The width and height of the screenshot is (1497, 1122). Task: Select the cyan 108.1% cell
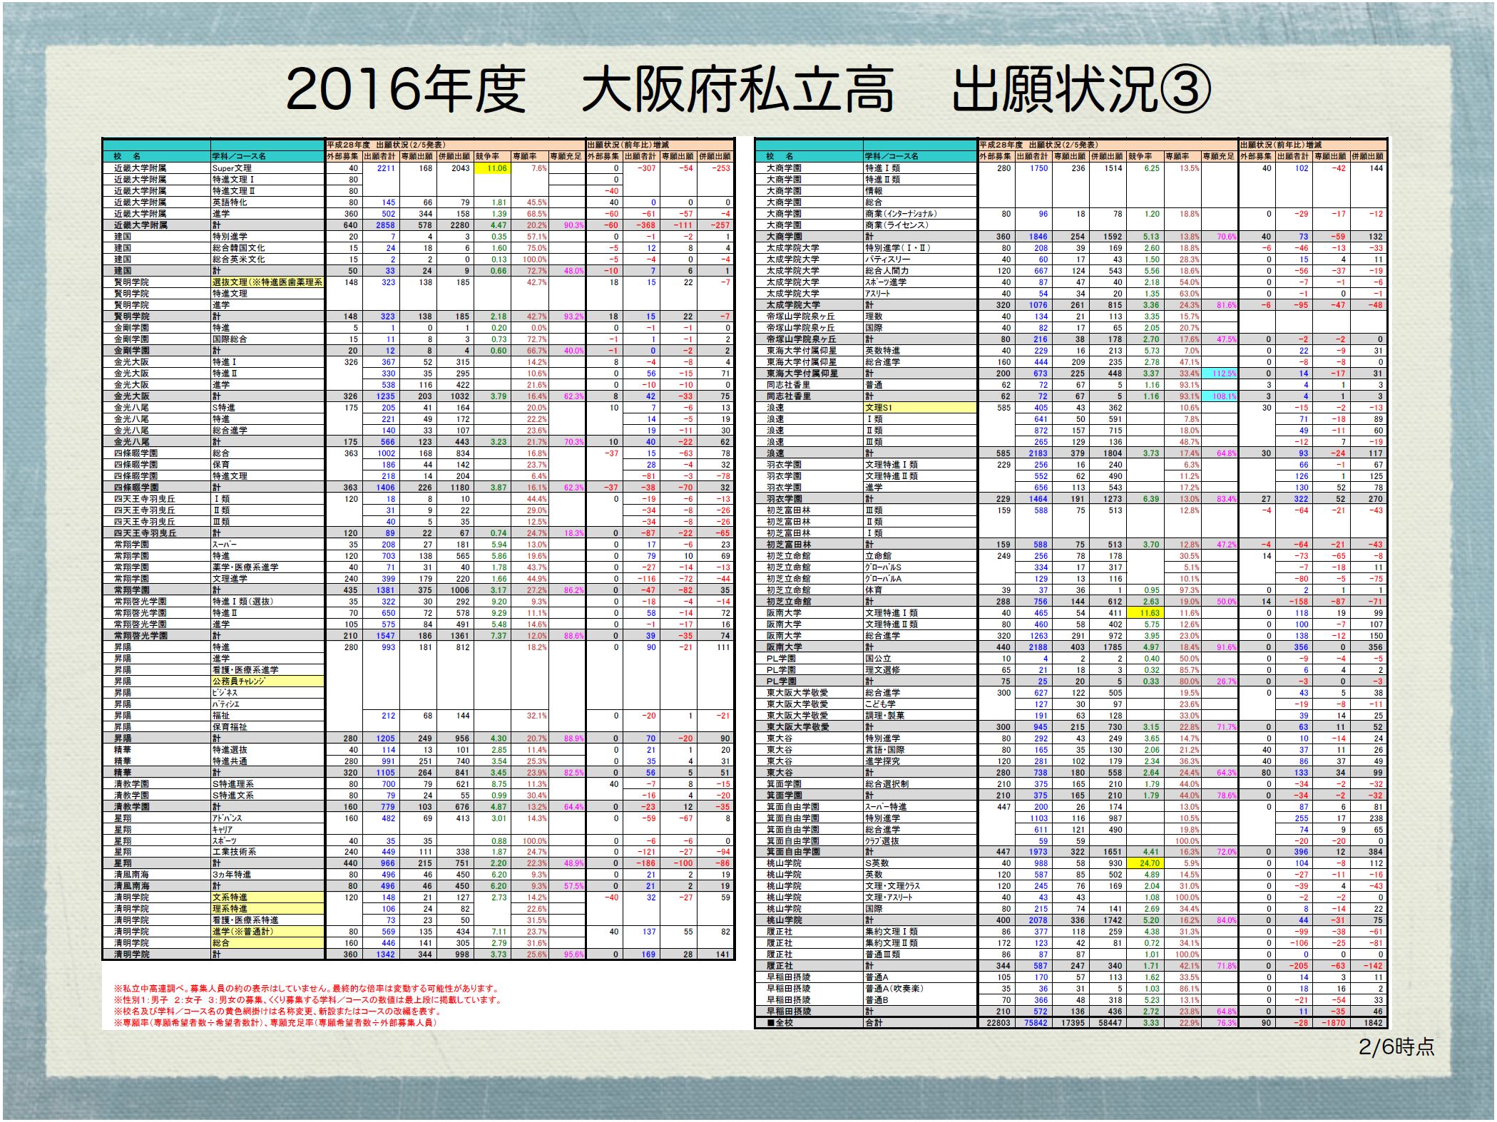point(1219,396)
